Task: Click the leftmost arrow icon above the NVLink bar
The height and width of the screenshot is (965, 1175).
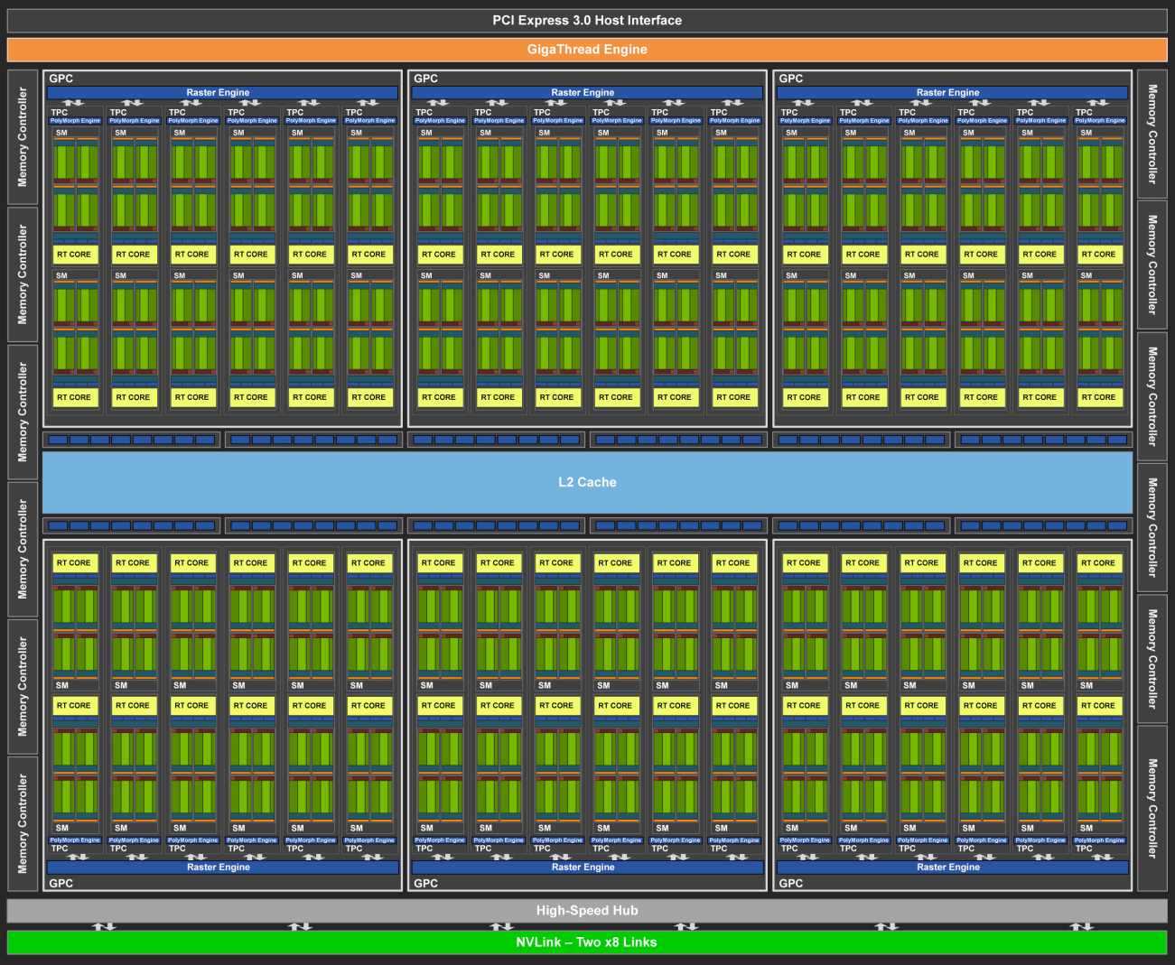Action: 104,926
